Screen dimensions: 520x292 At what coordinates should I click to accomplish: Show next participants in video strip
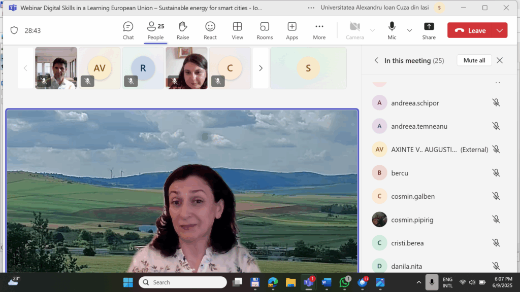click(x=261, y=68)
